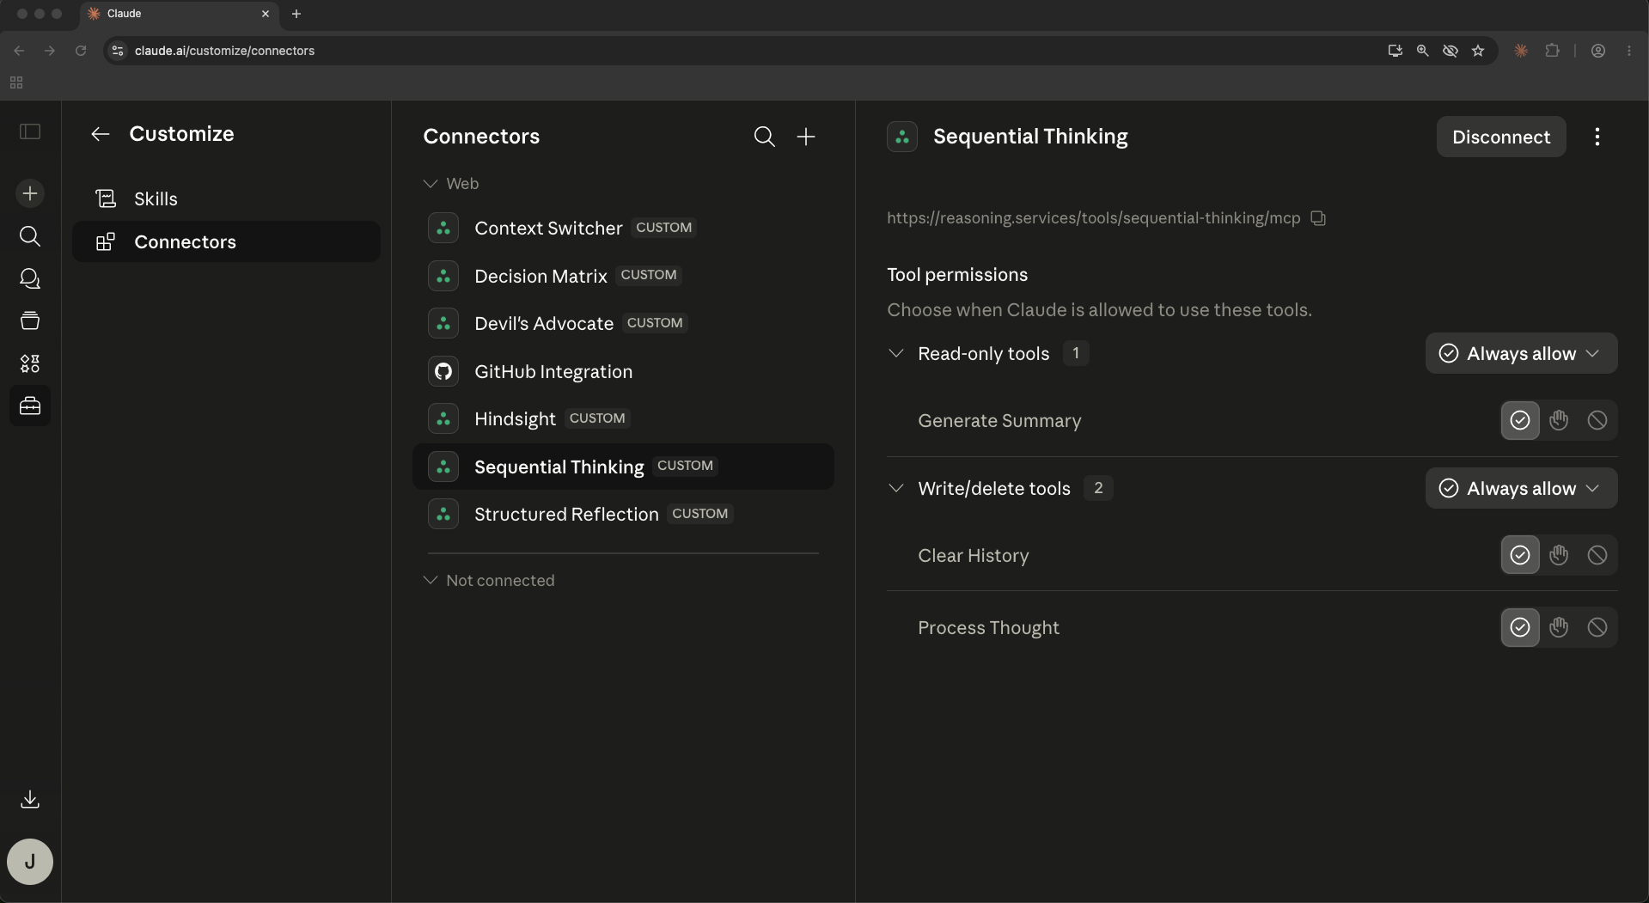Viewport: 1649px width, 903px height.
Task: Open the Artifacts icon in left rail
Action: [30, 363]
